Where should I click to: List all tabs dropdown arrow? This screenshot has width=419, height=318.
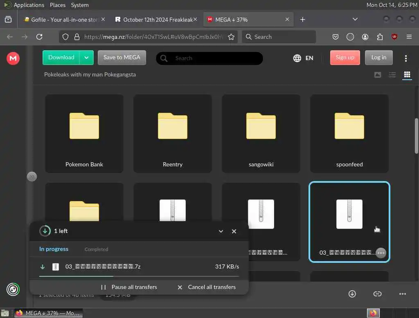355,19
